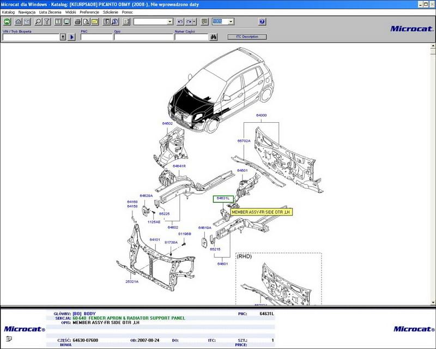Select callout 65225 in the diagram
Image resolution: width=436 pixels, height=349 pixels.
pos(165,214)
